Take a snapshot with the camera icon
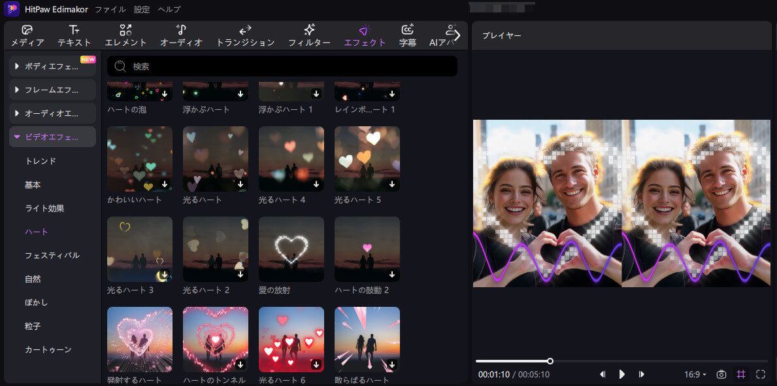 point(721,374)
